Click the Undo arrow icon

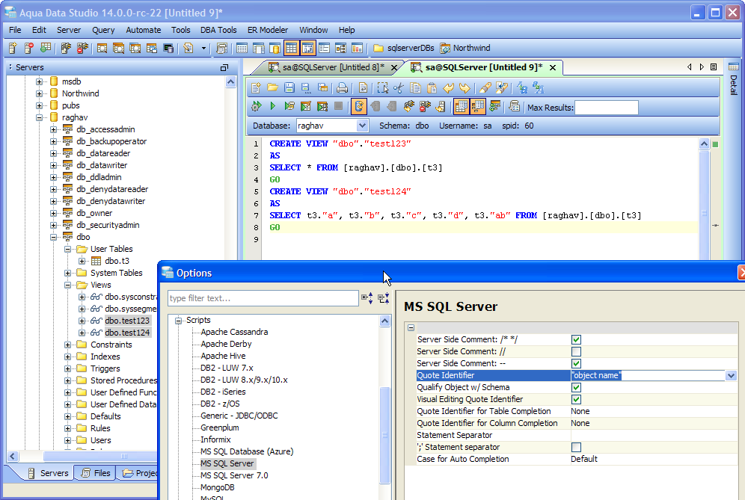(448, 88)
